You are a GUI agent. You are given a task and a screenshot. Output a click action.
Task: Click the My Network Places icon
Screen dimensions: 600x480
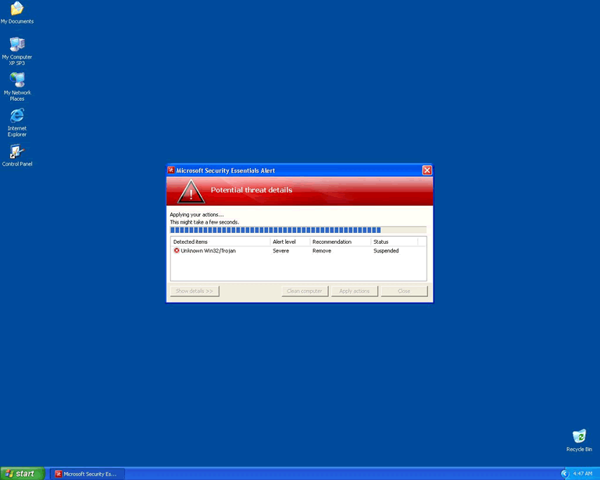point(16,80)
